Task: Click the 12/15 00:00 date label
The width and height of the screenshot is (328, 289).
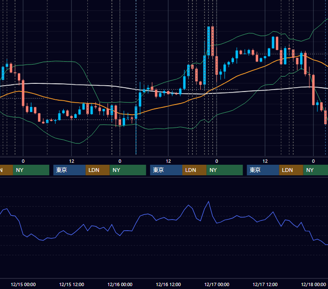Action: (x=23, y=284)
